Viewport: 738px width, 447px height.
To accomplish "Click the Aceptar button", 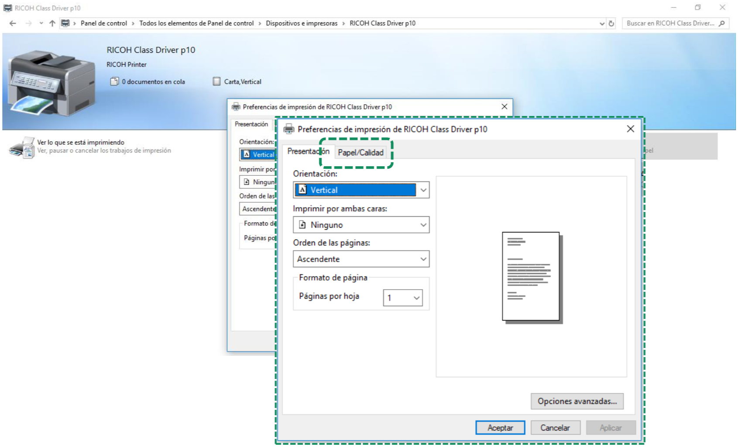I will click(x=500, y=428).
